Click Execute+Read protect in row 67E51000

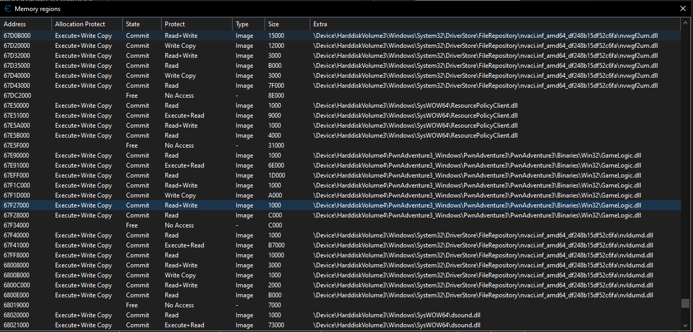click(x=184, y=116)
